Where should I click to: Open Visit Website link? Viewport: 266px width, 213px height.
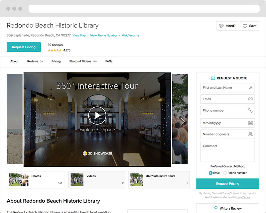click(130, 36)
